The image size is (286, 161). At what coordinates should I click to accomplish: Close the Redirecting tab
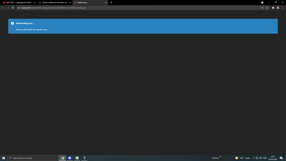(x=106, y=3)
